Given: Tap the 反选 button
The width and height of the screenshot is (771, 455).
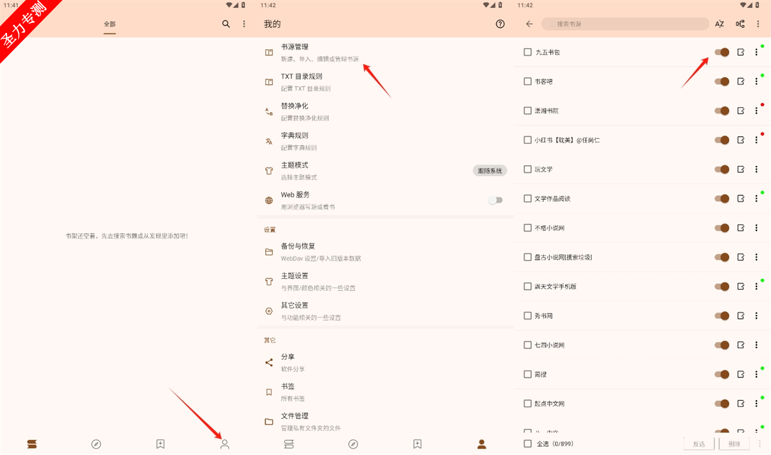Looking at the screenshot, I should point(699,444).
